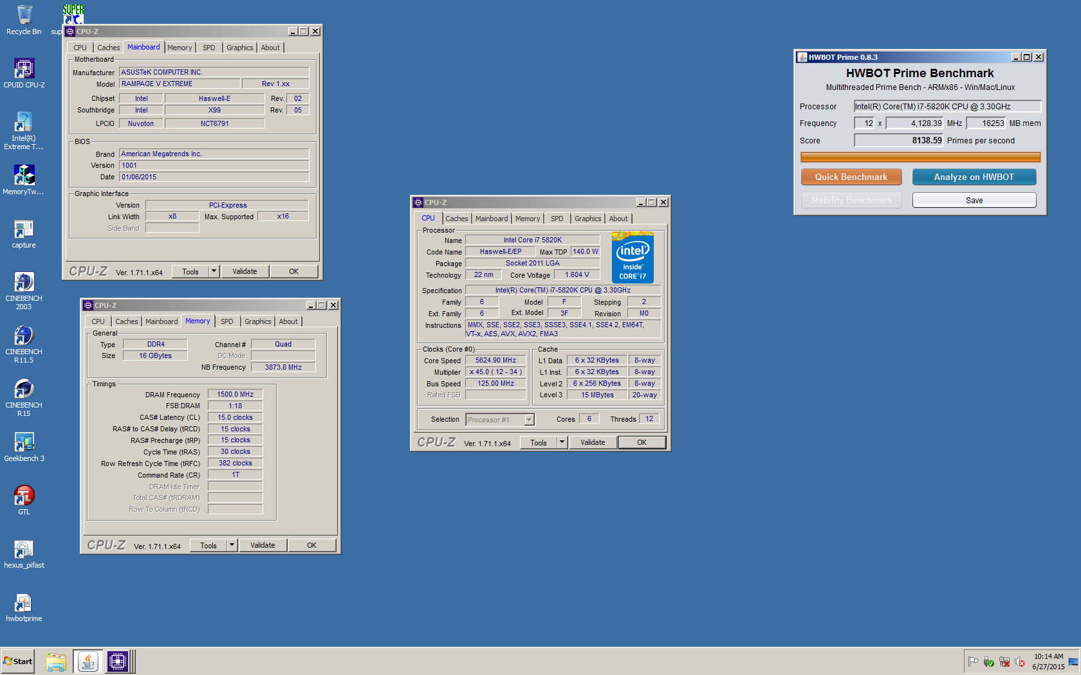Open Windows Explorer from the taskbar
1081x675 pixels.
(56, 661)
